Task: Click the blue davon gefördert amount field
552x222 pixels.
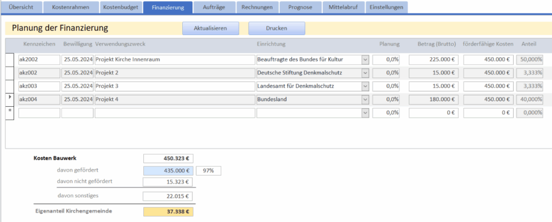Action: (168, 171)
